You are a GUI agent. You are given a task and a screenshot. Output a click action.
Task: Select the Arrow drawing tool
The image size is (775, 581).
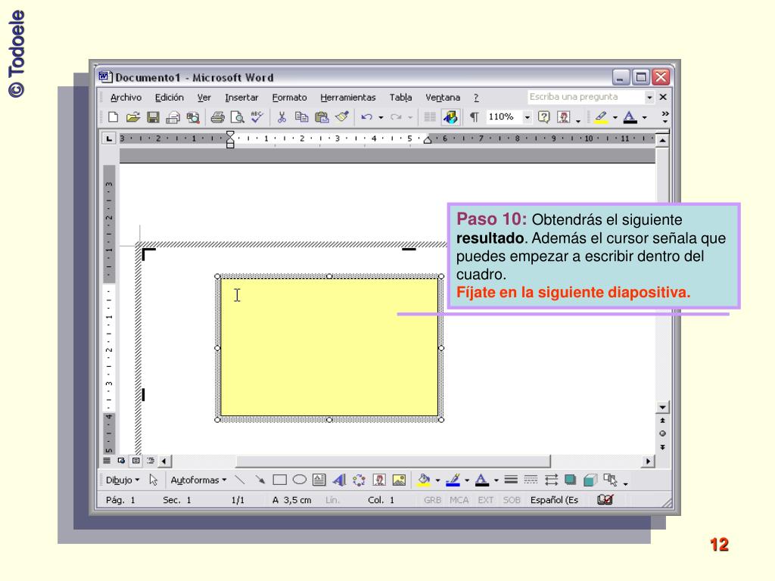point(260,480)
